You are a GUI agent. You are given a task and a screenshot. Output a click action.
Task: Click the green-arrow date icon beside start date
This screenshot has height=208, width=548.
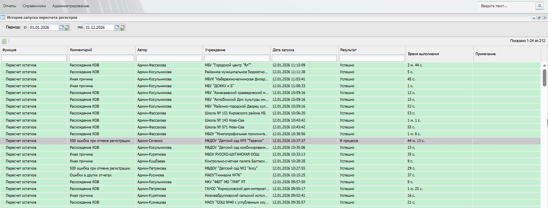pyautogui.click(x=67, y=28)
